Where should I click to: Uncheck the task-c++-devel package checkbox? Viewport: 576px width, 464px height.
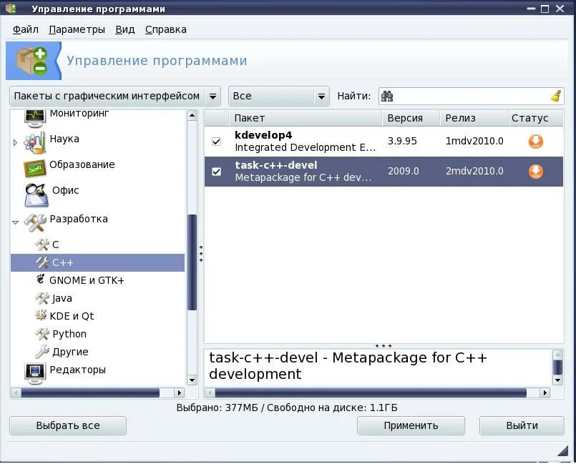click(216, 172)
